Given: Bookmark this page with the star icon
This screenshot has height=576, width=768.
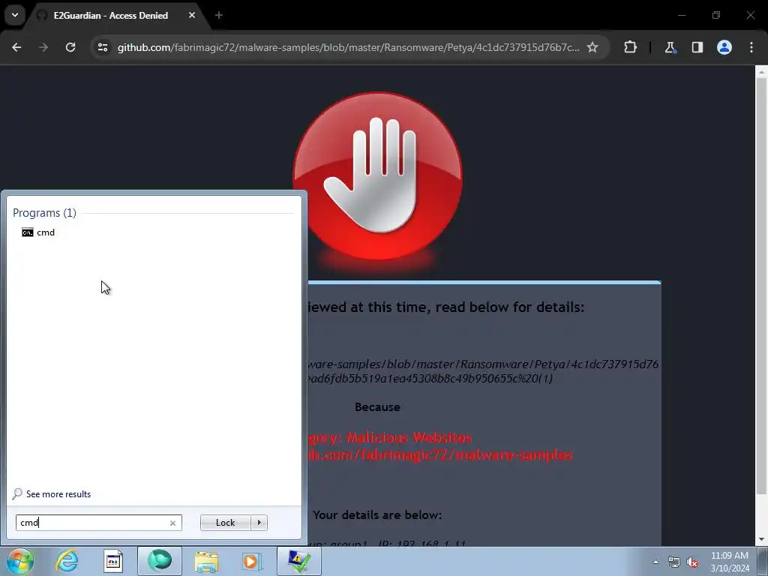Looking at the screenshot, I should point(592,47).
